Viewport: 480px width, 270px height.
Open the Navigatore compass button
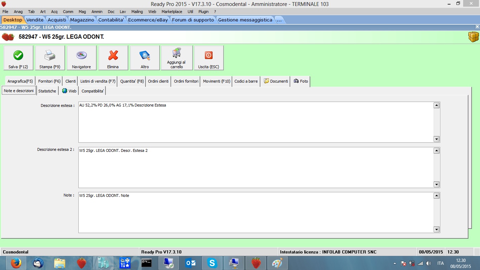click(x=82, y=58)
